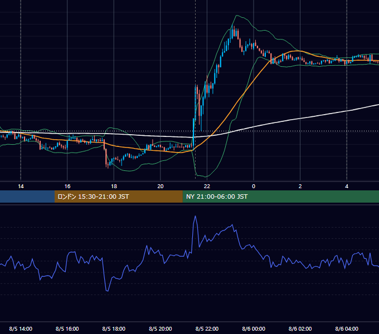
Task: Click the oscillator line's lowest trough
Action: coord(107,291)
